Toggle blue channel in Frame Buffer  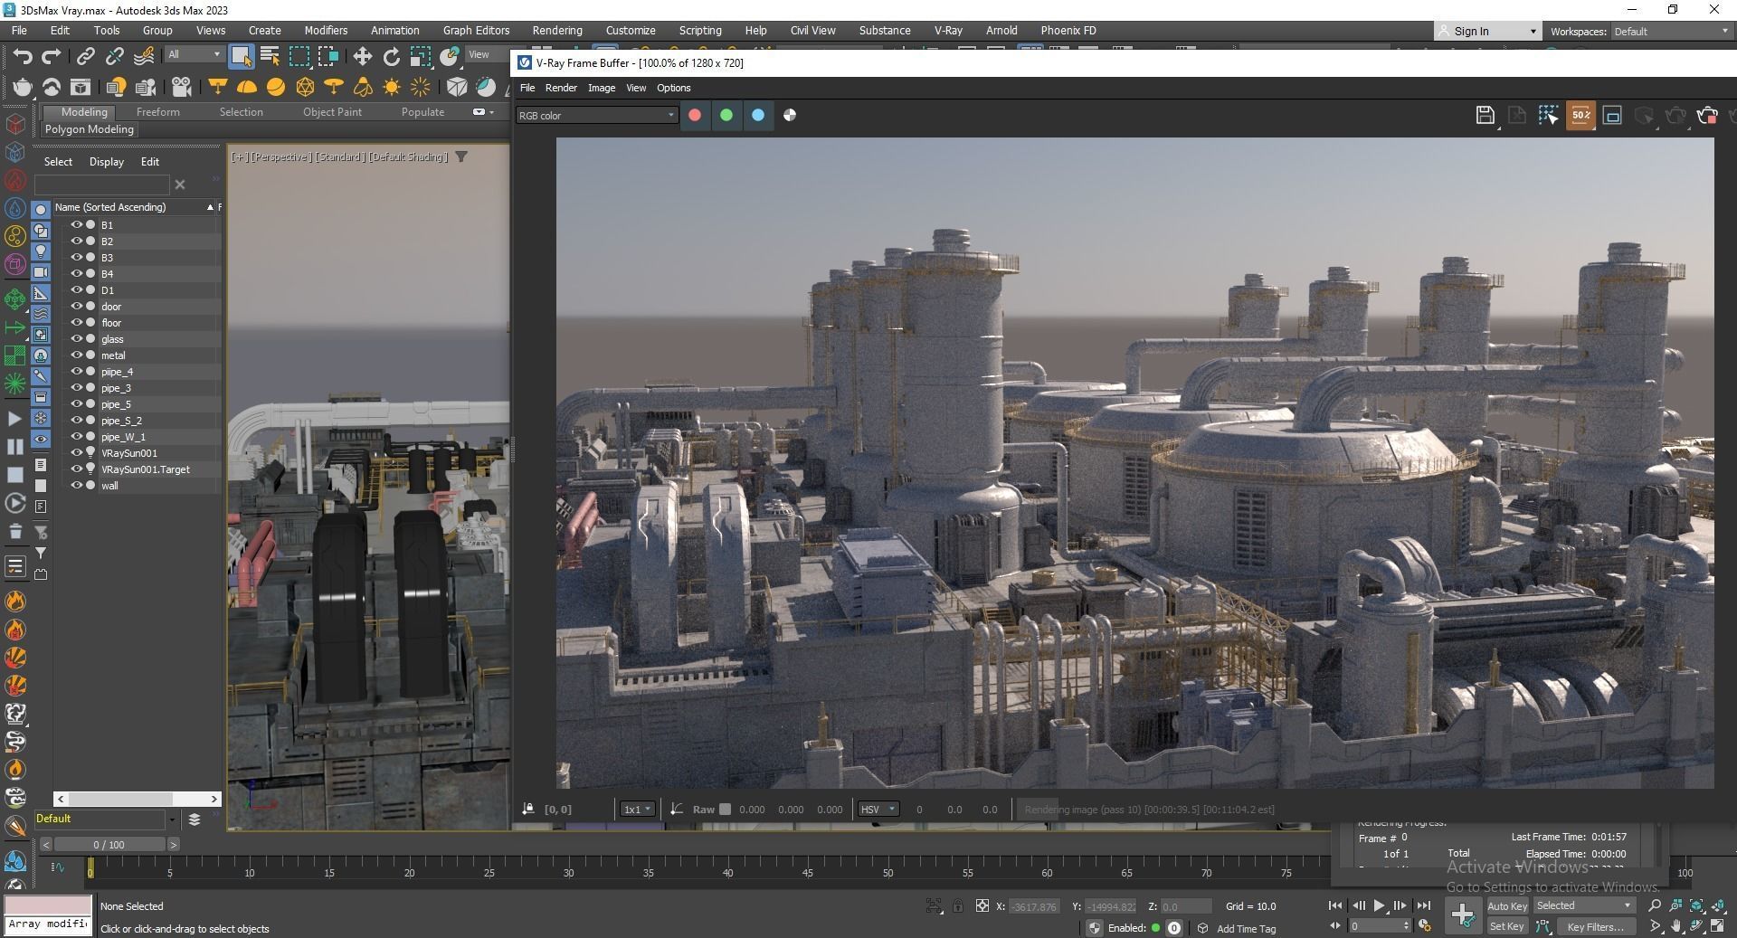[758, 115]
